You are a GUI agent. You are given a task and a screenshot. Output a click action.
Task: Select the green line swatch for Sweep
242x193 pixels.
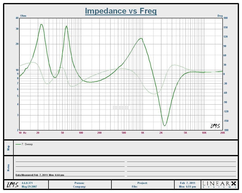(18, 144)
